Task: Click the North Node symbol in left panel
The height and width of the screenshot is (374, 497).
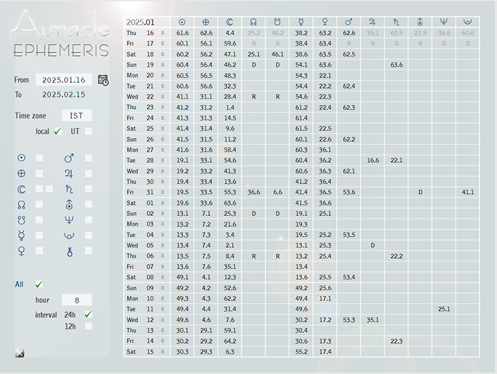Action: point(21,205)
